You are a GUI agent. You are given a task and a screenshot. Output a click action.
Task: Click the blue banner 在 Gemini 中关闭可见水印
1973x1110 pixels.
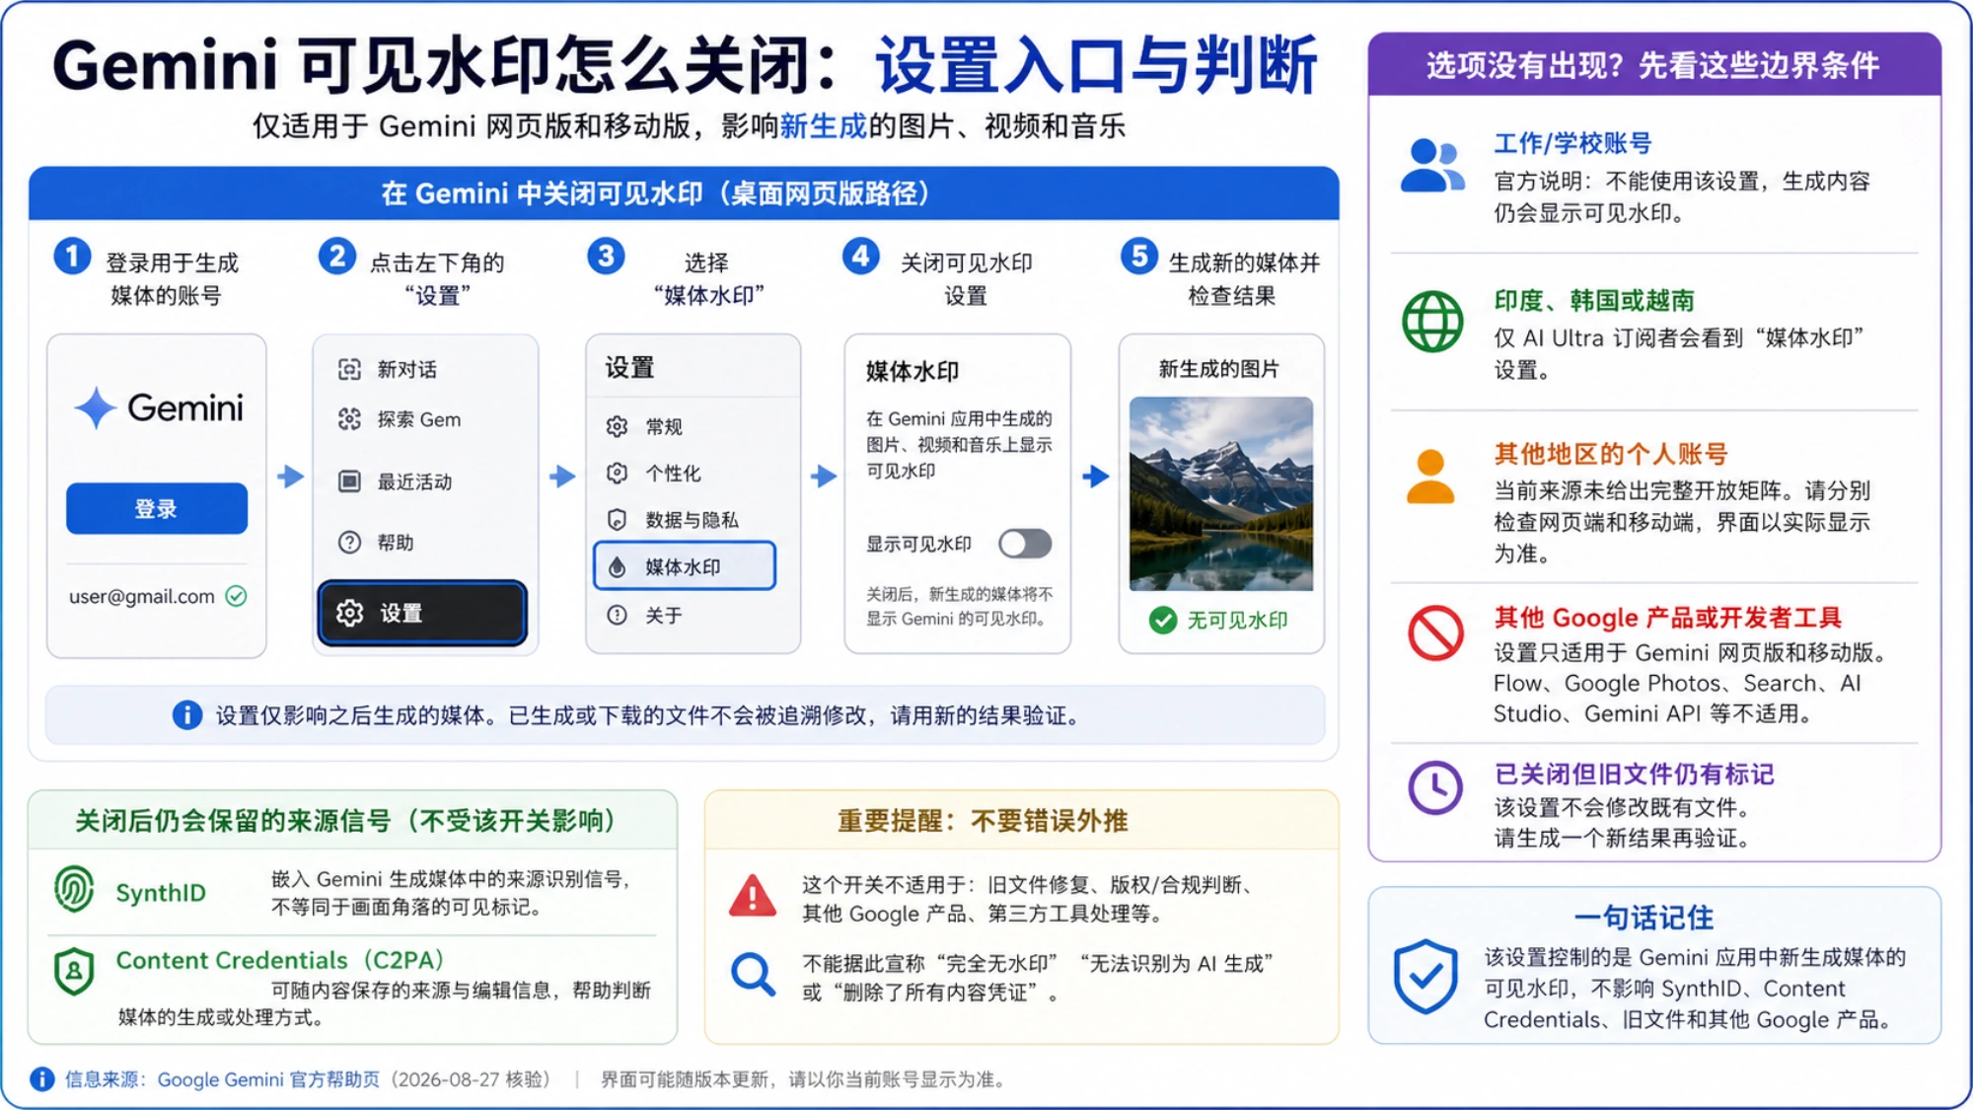(x=684, y=193)
